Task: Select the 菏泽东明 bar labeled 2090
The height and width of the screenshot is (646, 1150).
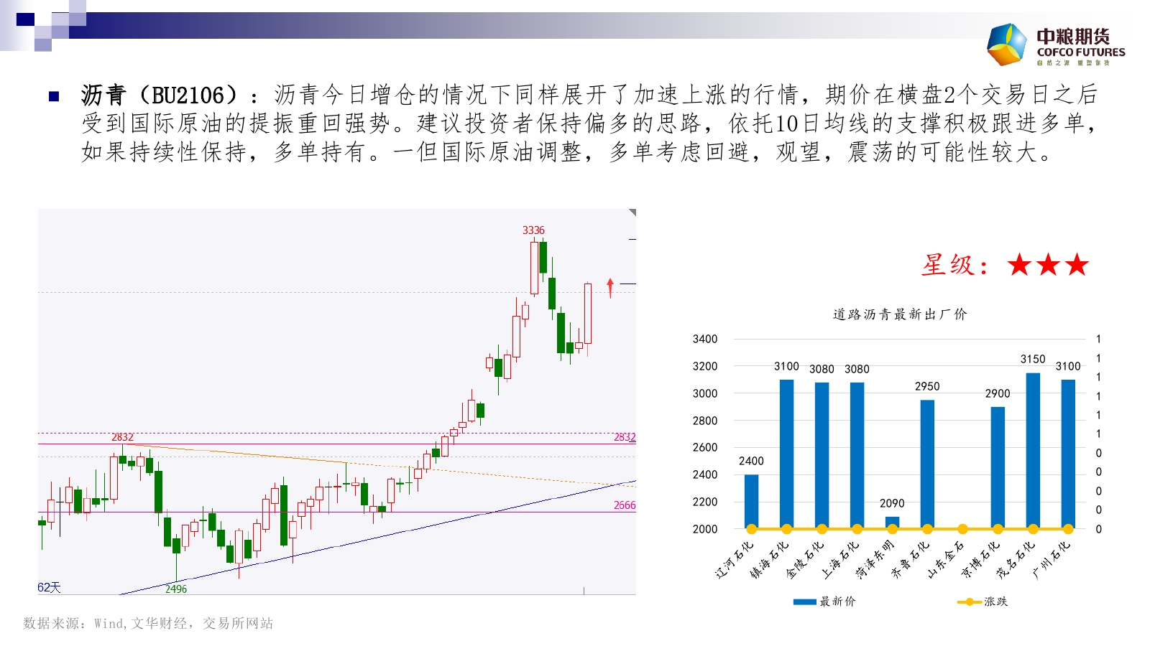Action: [892, 522]
